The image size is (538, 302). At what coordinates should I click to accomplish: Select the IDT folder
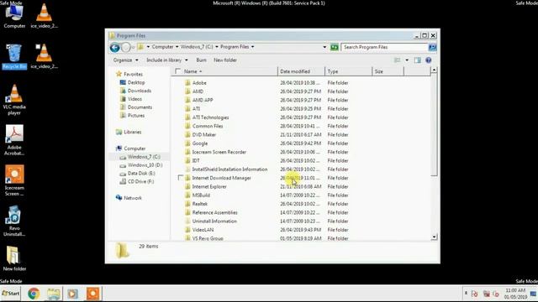[x=196, y=160]
